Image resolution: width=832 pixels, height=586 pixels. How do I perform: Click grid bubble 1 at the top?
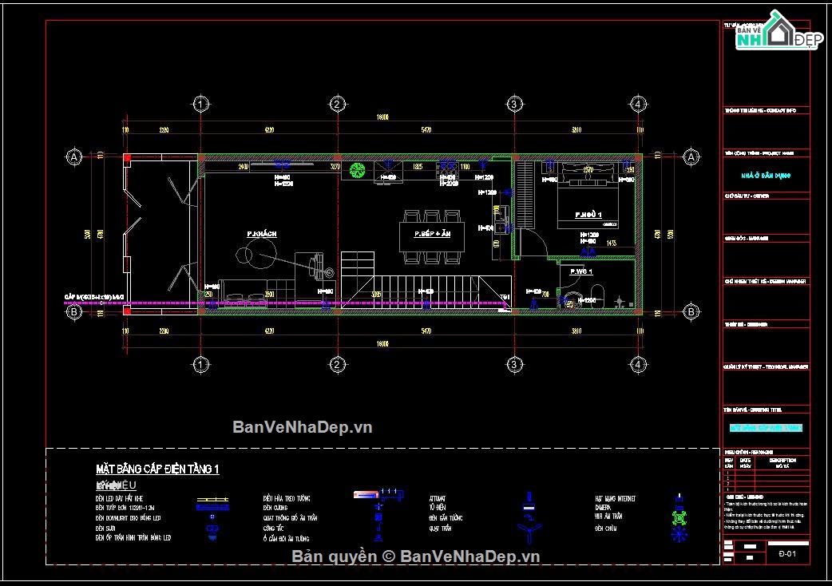point(200,104)
